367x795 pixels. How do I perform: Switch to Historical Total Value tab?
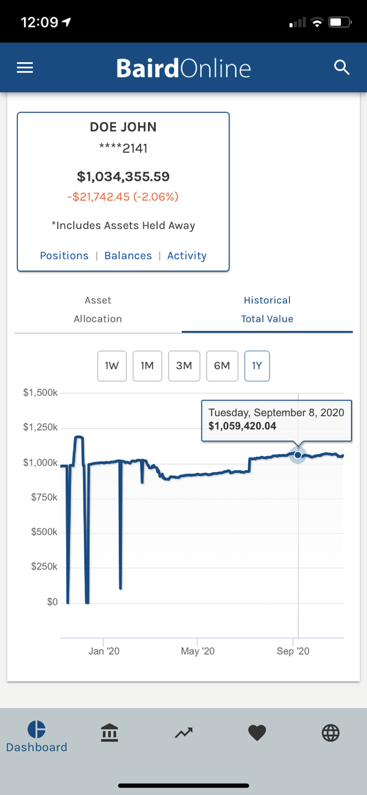[x=267, y=310]
